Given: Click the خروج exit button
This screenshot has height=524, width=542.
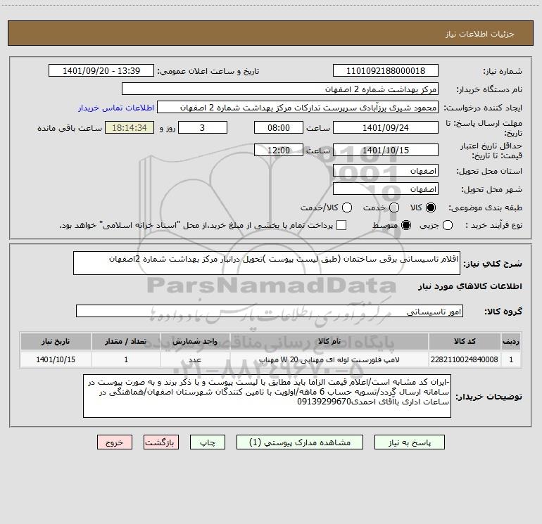Looking at the screenshot, I should click(x=115, y=442).
